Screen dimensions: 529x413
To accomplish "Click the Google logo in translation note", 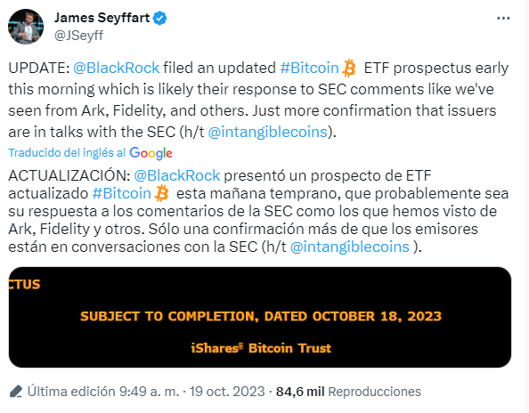I will tap(151, 153).
